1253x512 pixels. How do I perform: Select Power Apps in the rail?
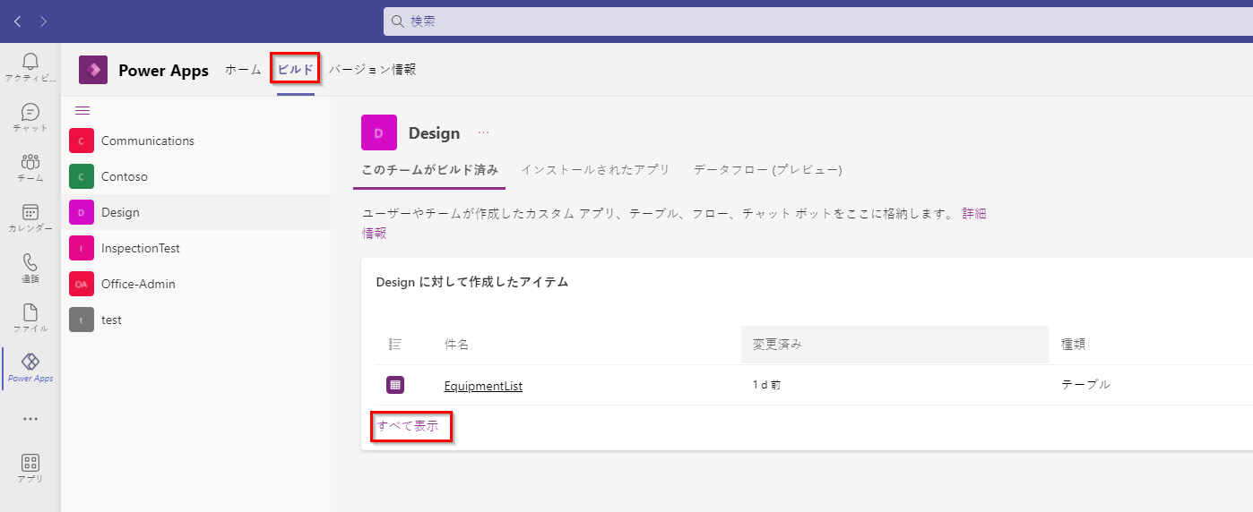click(x=30, y=368)
